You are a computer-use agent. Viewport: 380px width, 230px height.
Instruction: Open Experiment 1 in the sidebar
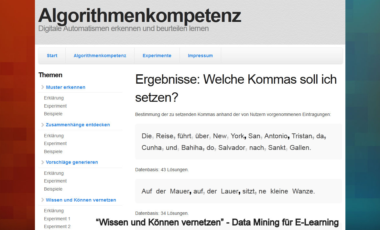click(57, 219)
